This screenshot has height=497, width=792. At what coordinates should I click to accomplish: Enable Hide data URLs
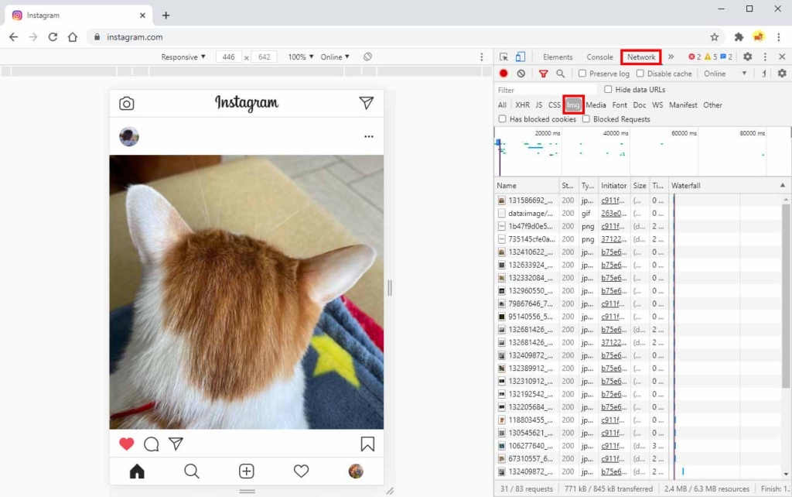pyautogui.click(x=609, y=90)
